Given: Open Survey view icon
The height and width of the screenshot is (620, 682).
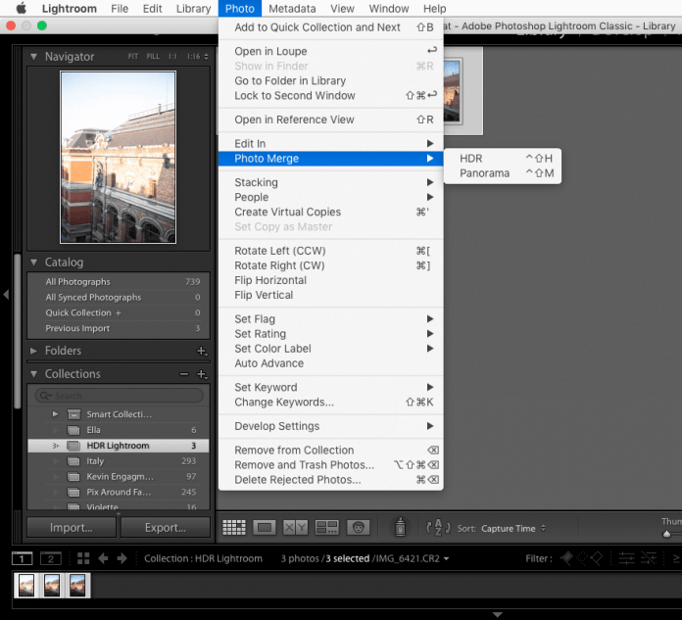Looking at the screenshot, I should 326,527.
